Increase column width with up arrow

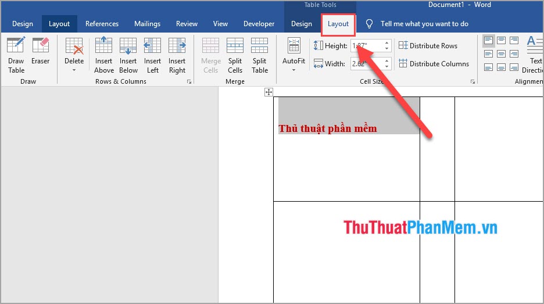[x=387, y=60]
